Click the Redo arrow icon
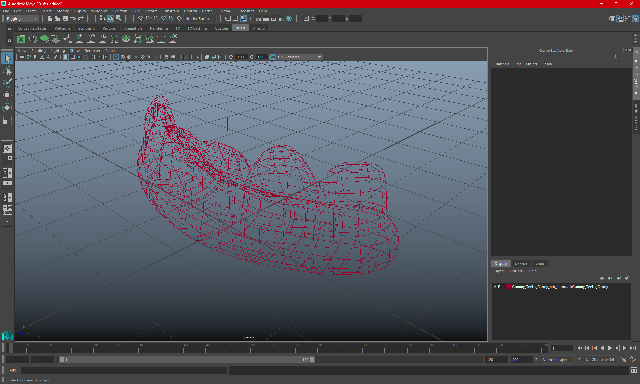Screen dimensions: 640x384 coord(81,19)
